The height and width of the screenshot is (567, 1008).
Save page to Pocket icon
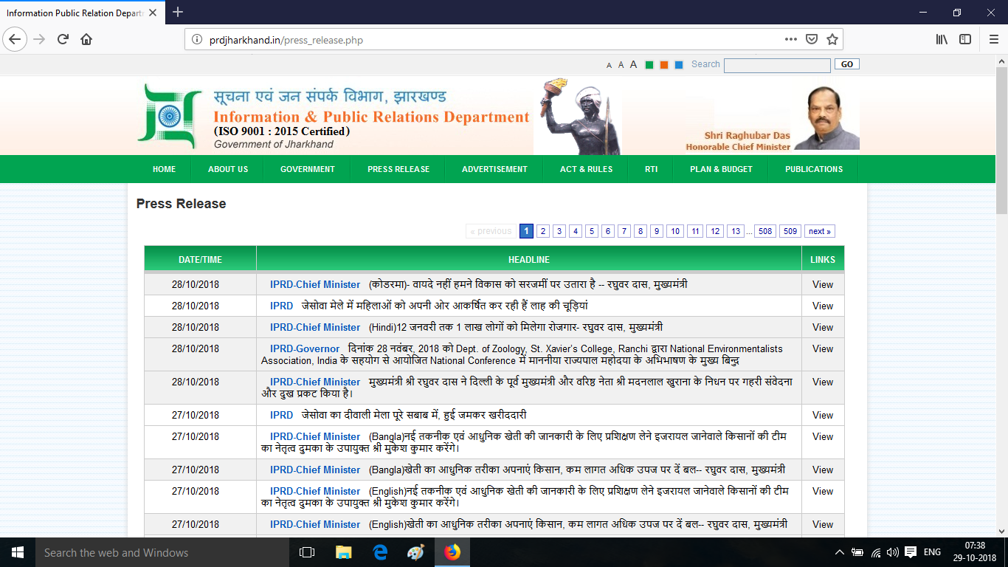tap(811, 39)
